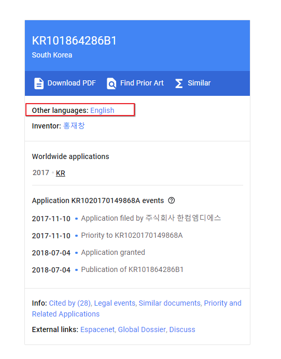Open Priority and Related Applications link
The height and width of the screenshot is (359, 281).
[x=136, y=308]
